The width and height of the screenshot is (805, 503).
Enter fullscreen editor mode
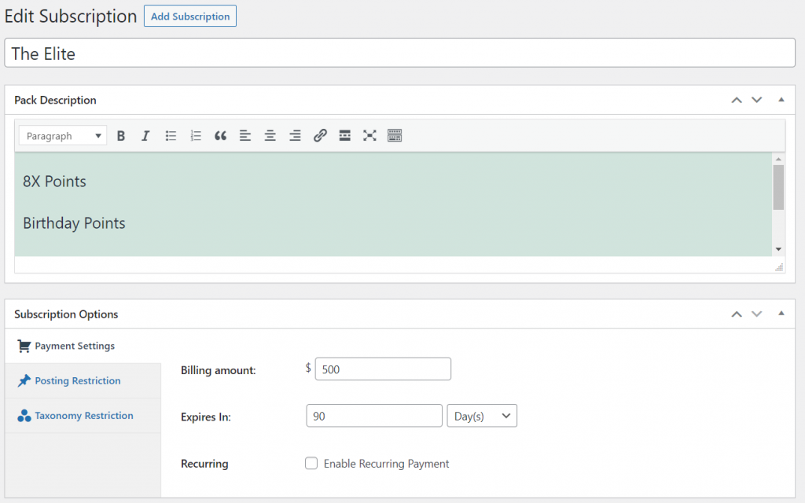pyautogui.click(x=369, y=136)
